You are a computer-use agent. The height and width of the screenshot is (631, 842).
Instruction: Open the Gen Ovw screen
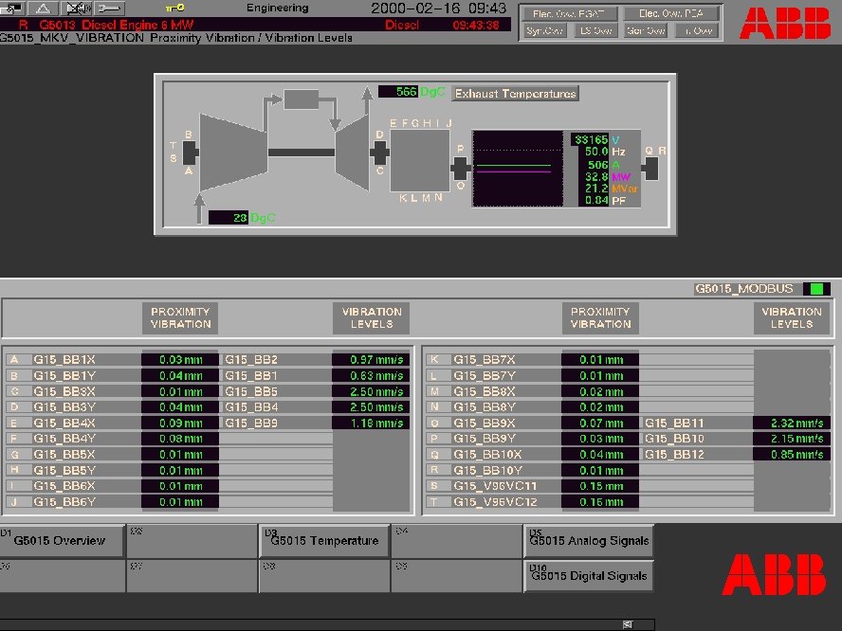647,28
